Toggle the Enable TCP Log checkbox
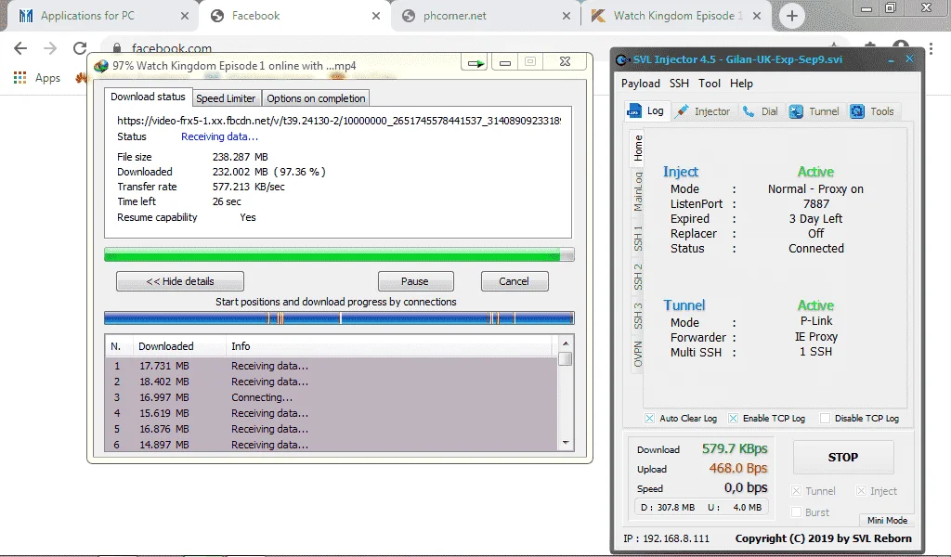Viewport: 951px width, 557px height. (734, 418)
